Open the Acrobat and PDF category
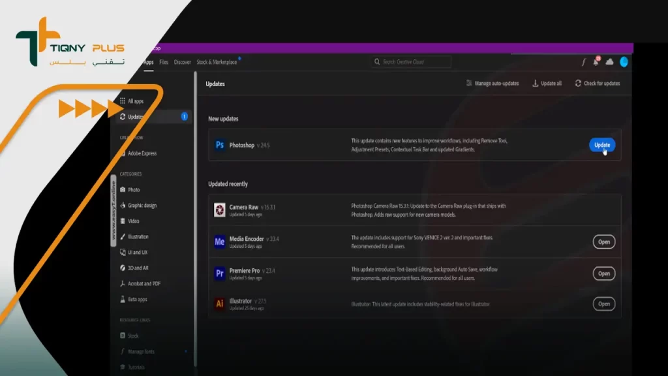The image size is (668, 376). 144,284
